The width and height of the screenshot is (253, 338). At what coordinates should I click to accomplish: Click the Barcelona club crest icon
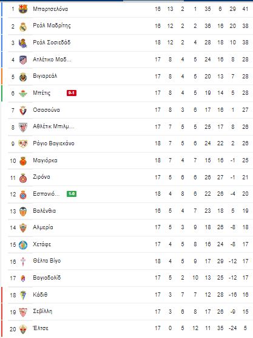[23, 9]
